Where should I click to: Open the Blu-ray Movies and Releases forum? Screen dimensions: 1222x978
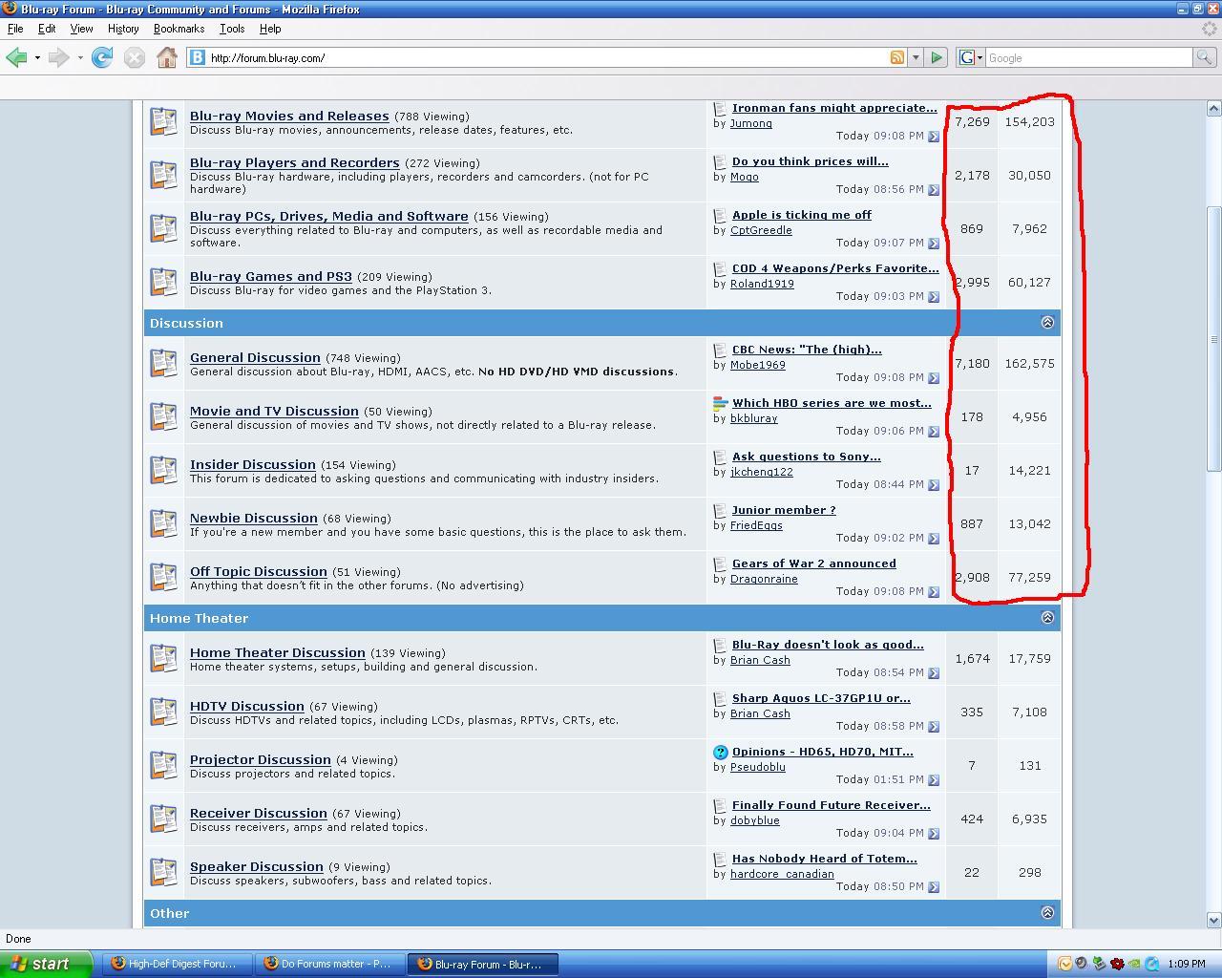click(289, 117)
